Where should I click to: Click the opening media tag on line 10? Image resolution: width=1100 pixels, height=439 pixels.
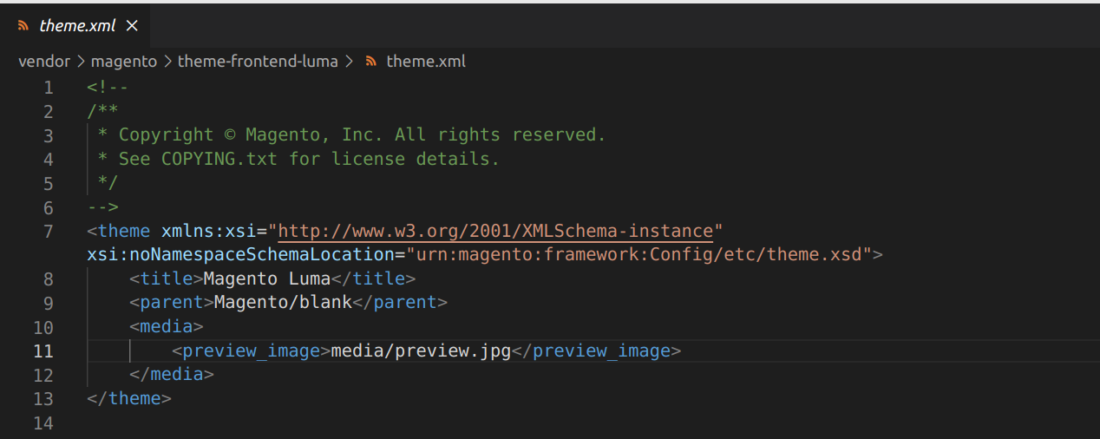point(167,327)
